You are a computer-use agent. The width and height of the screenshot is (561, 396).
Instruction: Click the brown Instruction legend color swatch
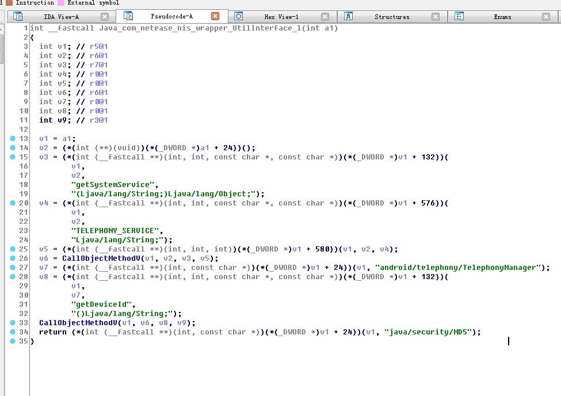[9, 3]
